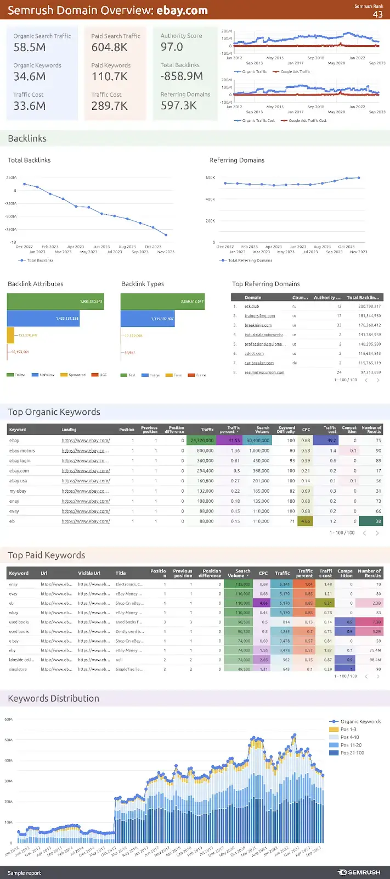The width and height of the screenshot is (390, 879).
Task: Toggle the Text legend in Backlink Types
Action: point(128,375)
